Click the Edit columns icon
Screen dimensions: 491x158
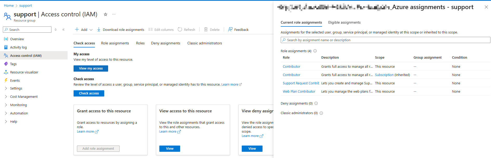coord(150,30)
